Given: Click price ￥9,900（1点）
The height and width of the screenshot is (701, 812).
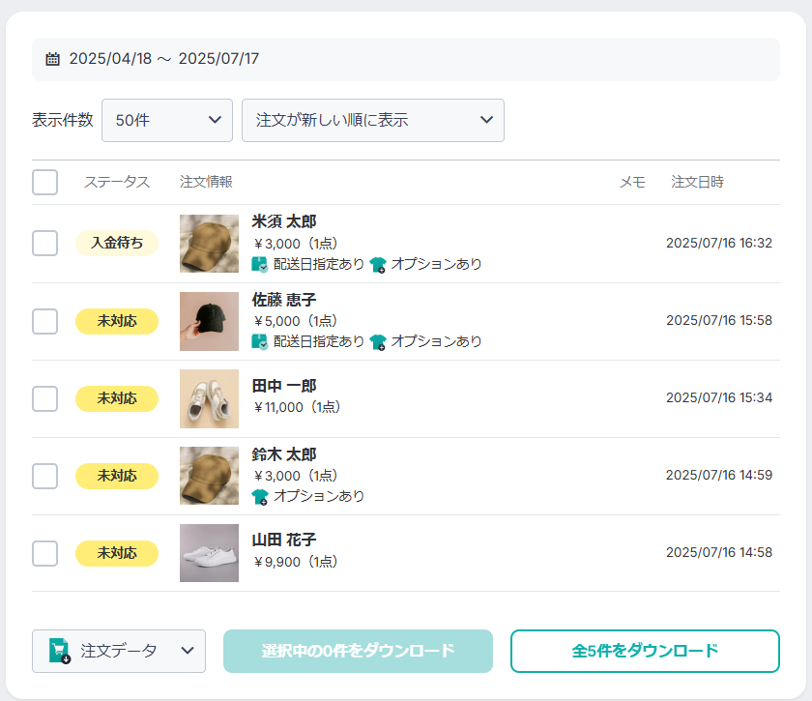Looking at the screenshot, I should point(295,562).
